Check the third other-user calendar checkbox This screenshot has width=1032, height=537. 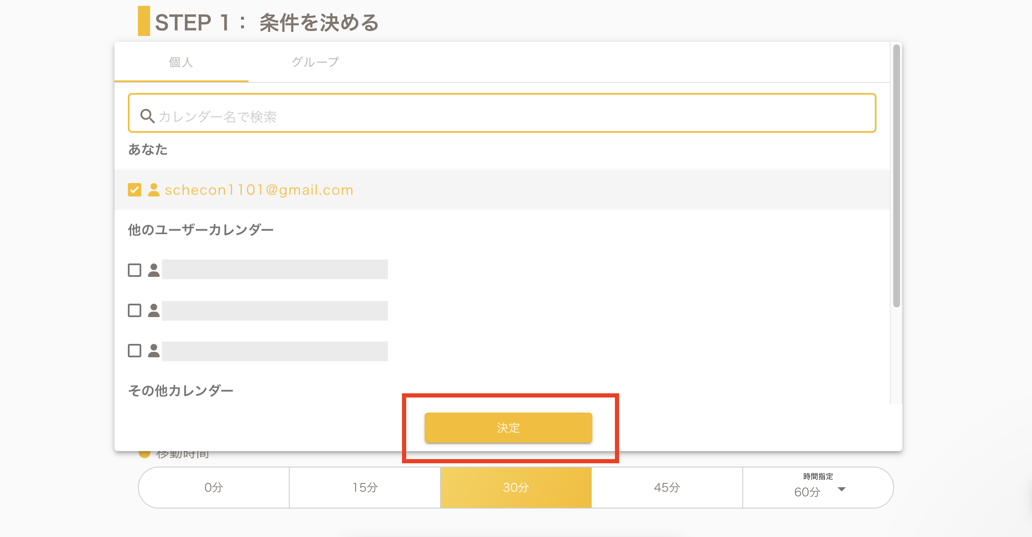tap(135, 351)
